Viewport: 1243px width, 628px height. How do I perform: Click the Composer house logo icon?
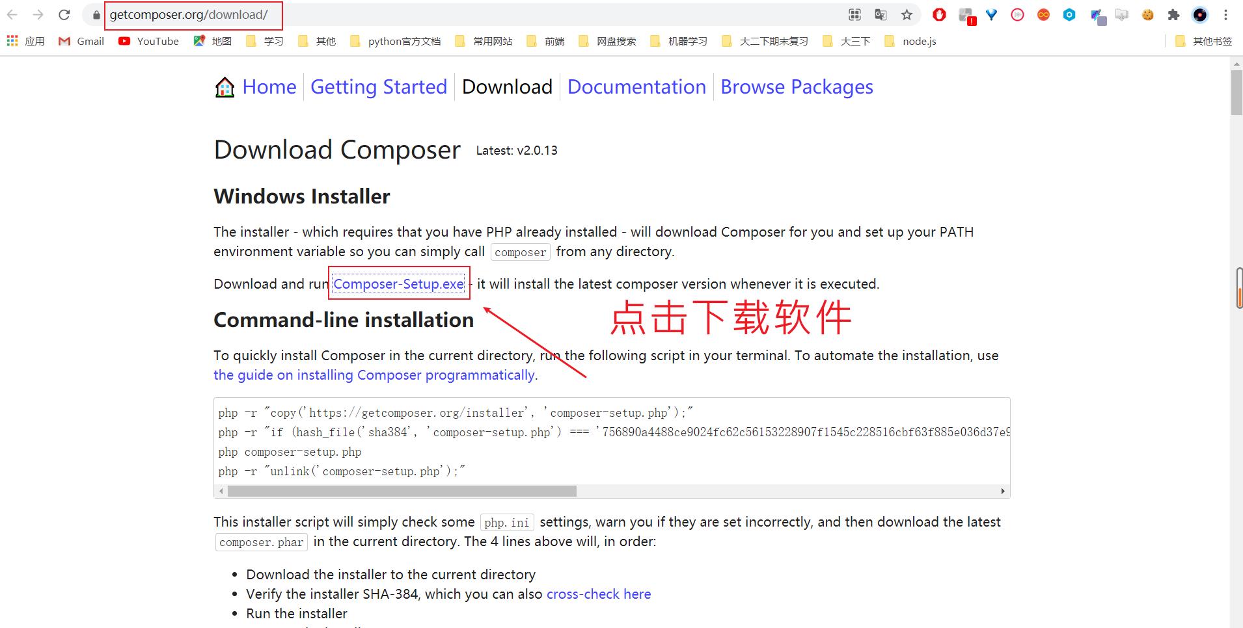point(225,87)
